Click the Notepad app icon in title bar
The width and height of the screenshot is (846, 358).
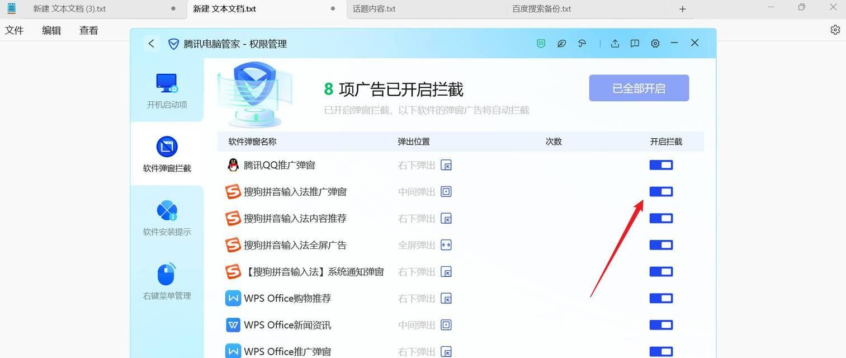coord(11,8)
